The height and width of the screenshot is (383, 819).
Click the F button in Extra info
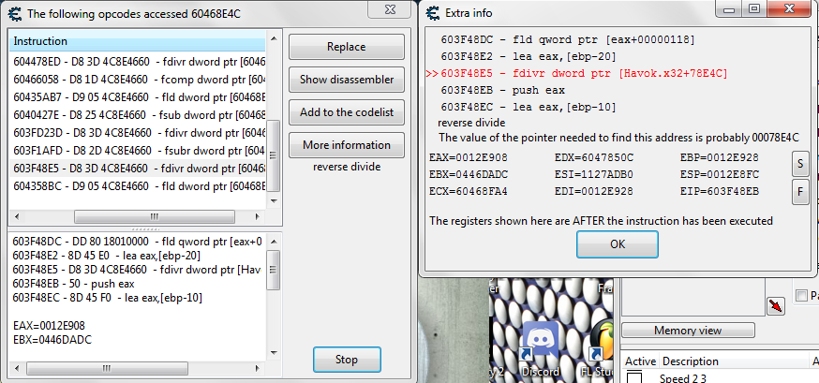pos(799,191)
